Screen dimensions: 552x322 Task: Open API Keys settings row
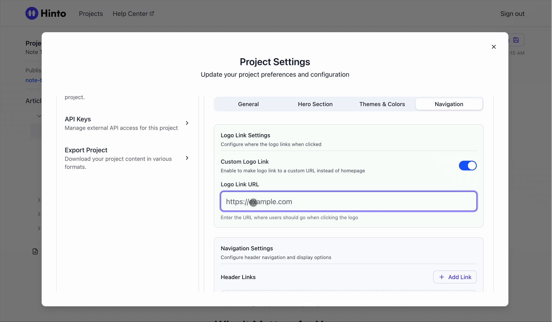pos(127,123)
